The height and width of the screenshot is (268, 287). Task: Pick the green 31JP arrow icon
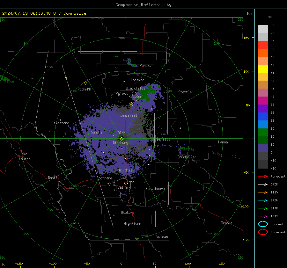tap(263, 208)
